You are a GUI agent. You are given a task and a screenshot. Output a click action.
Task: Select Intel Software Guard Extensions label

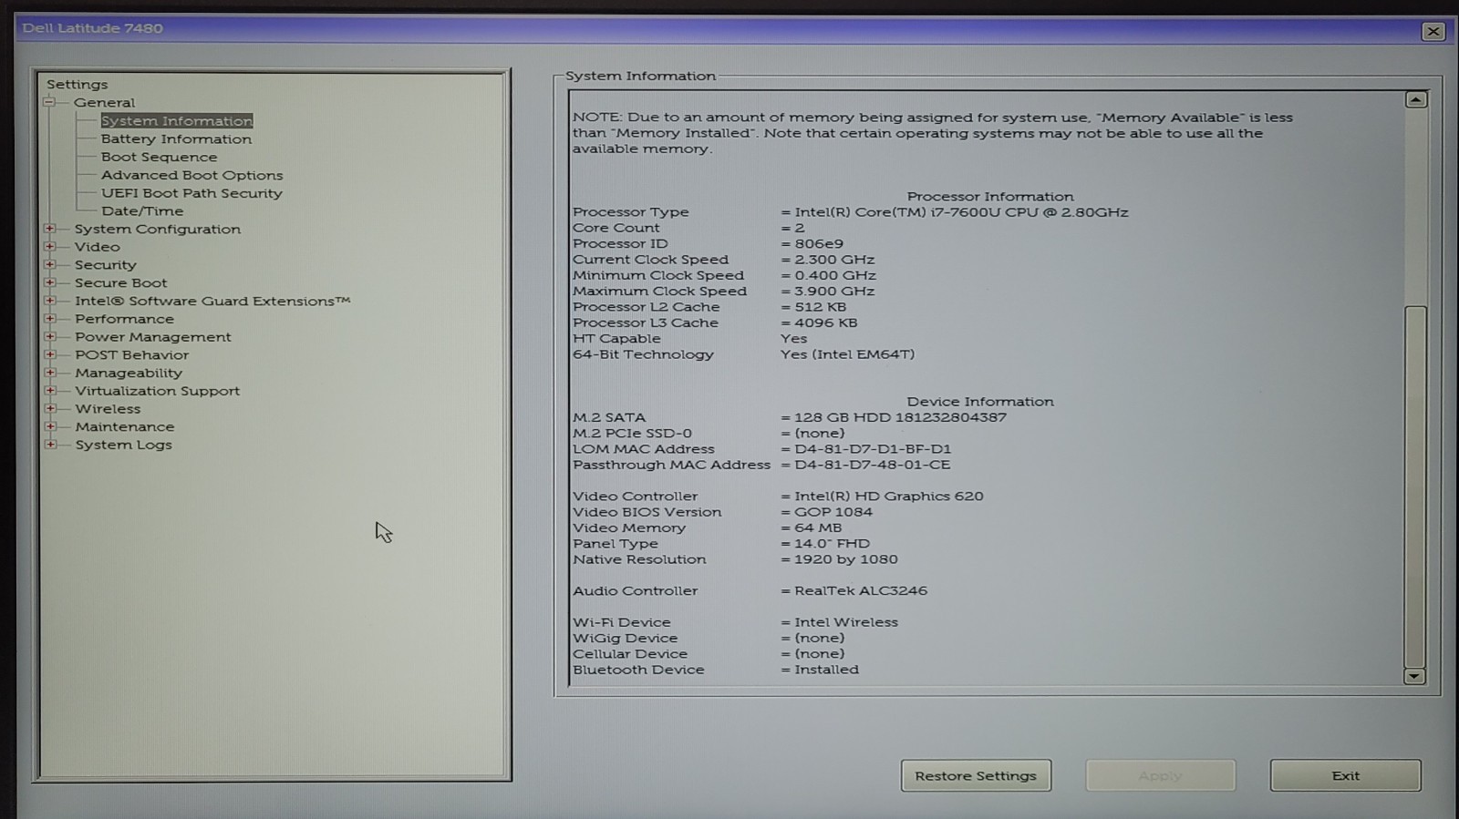[212, 301]
